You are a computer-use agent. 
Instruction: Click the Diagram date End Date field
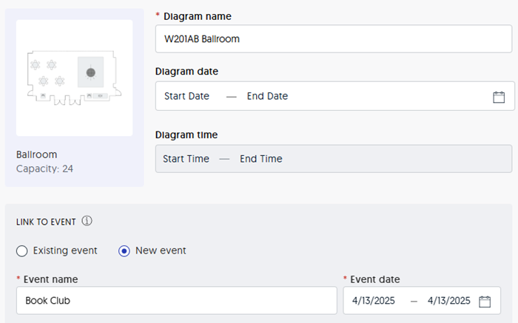267,96
